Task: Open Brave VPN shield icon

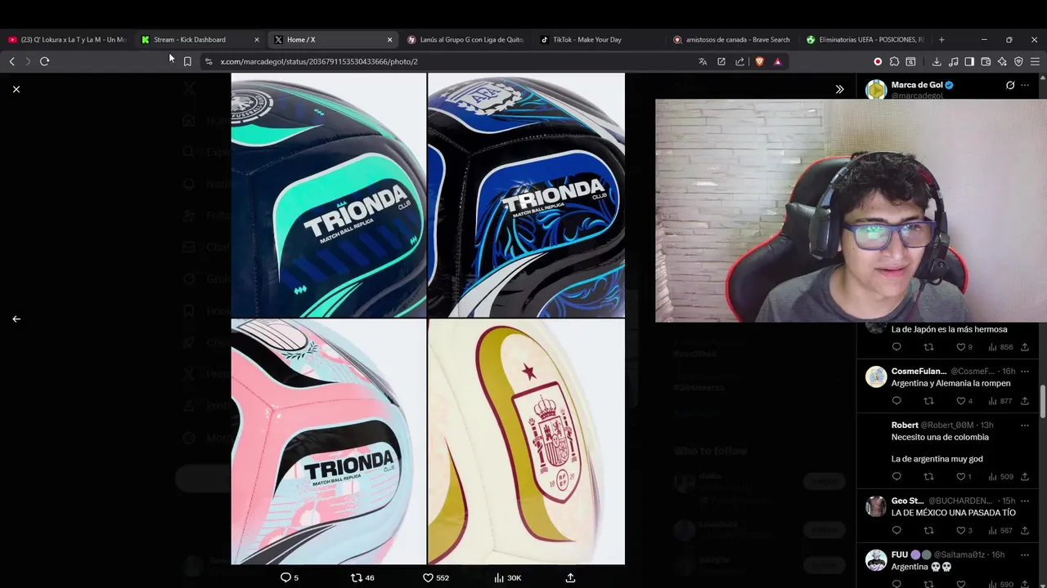Action: tap(1018, 61)
